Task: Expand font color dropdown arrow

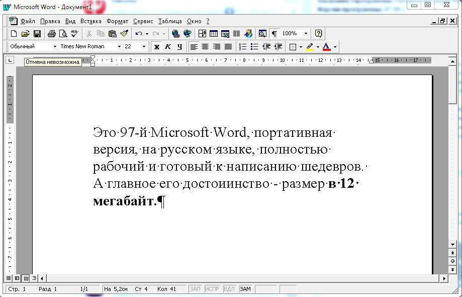Action: 335,47
